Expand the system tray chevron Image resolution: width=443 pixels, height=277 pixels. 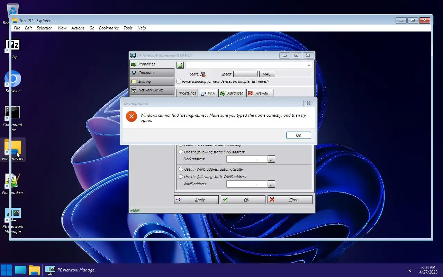tap(409, 270)
